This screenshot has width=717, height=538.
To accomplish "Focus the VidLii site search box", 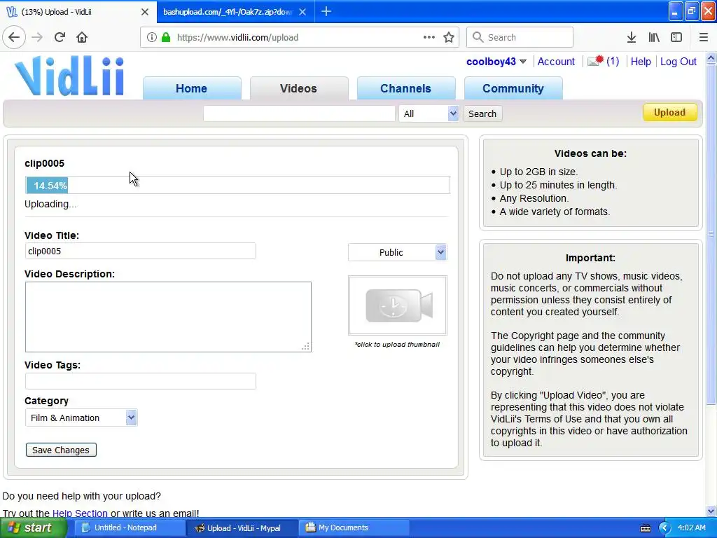I will point(299,113).
